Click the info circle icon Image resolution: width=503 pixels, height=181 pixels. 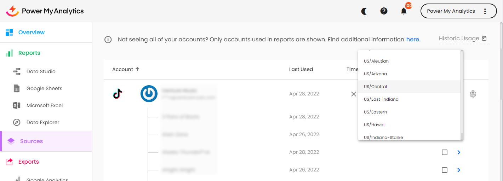108,40
